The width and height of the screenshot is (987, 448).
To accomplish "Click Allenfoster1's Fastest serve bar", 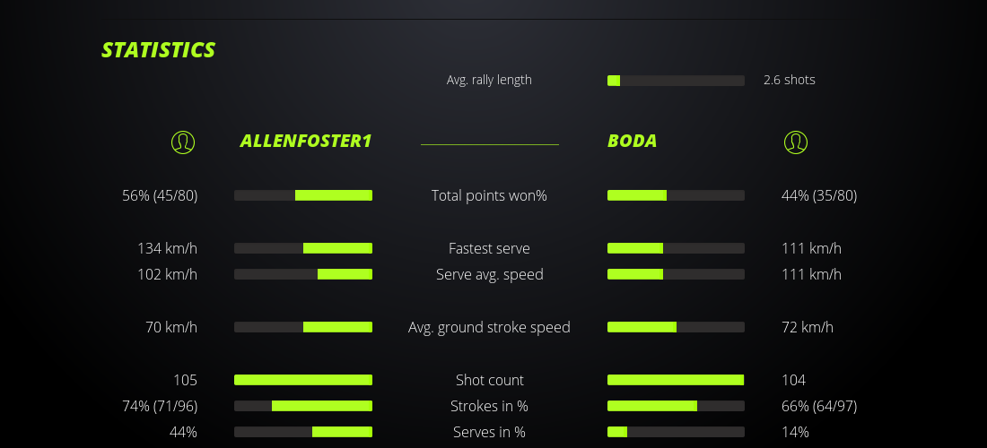I will coord(303,248).
